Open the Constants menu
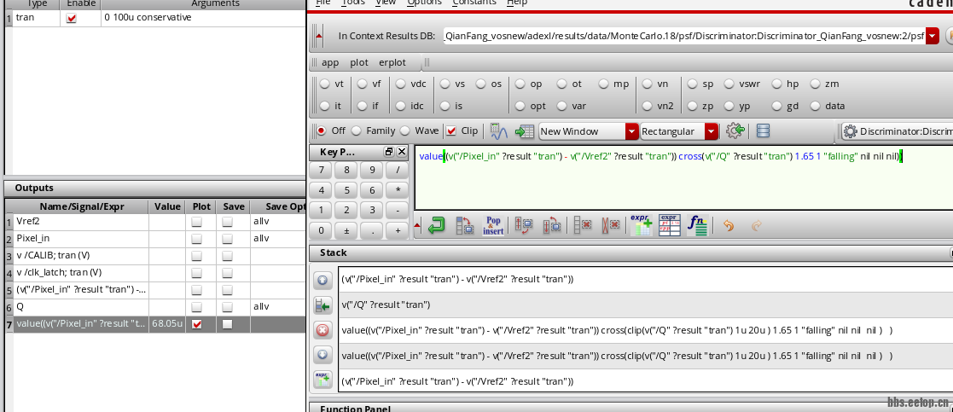The image size is (953, 412). coord(474,3)
